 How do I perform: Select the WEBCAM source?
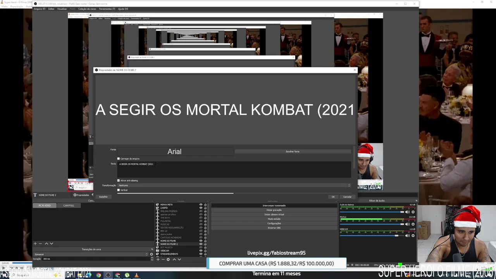(x=165, y=251)
